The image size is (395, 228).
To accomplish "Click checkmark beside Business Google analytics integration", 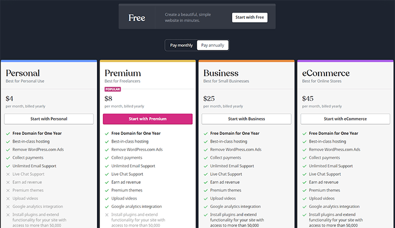I will coord(205,207).
